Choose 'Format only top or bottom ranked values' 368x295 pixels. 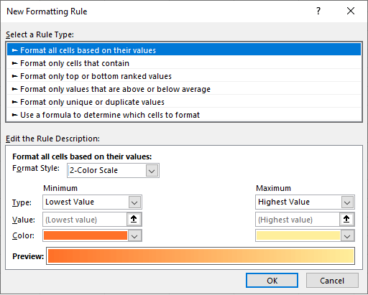(184, 76)
